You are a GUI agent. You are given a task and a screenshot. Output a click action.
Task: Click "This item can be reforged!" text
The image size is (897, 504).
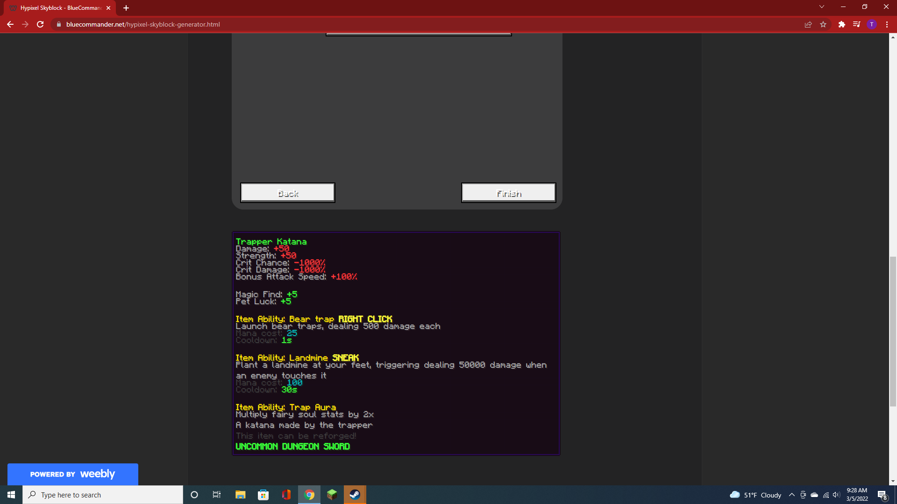296,436
